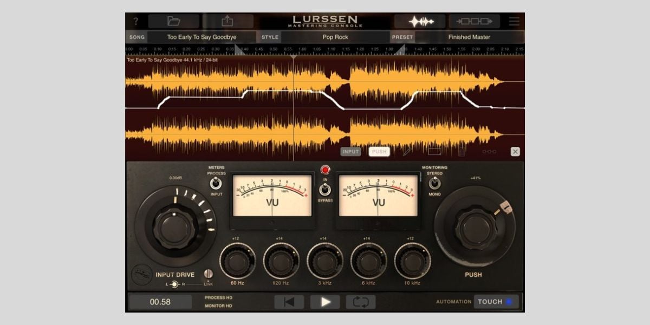Return to the start of the track
The height and width of the screenshot is (325, 650).
pyautogui.click(x=289, y=302)
